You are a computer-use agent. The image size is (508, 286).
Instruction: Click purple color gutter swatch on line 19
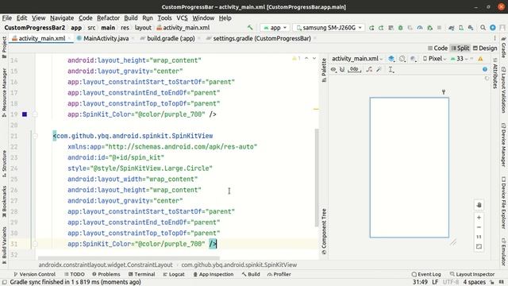(x=25, y=114)
